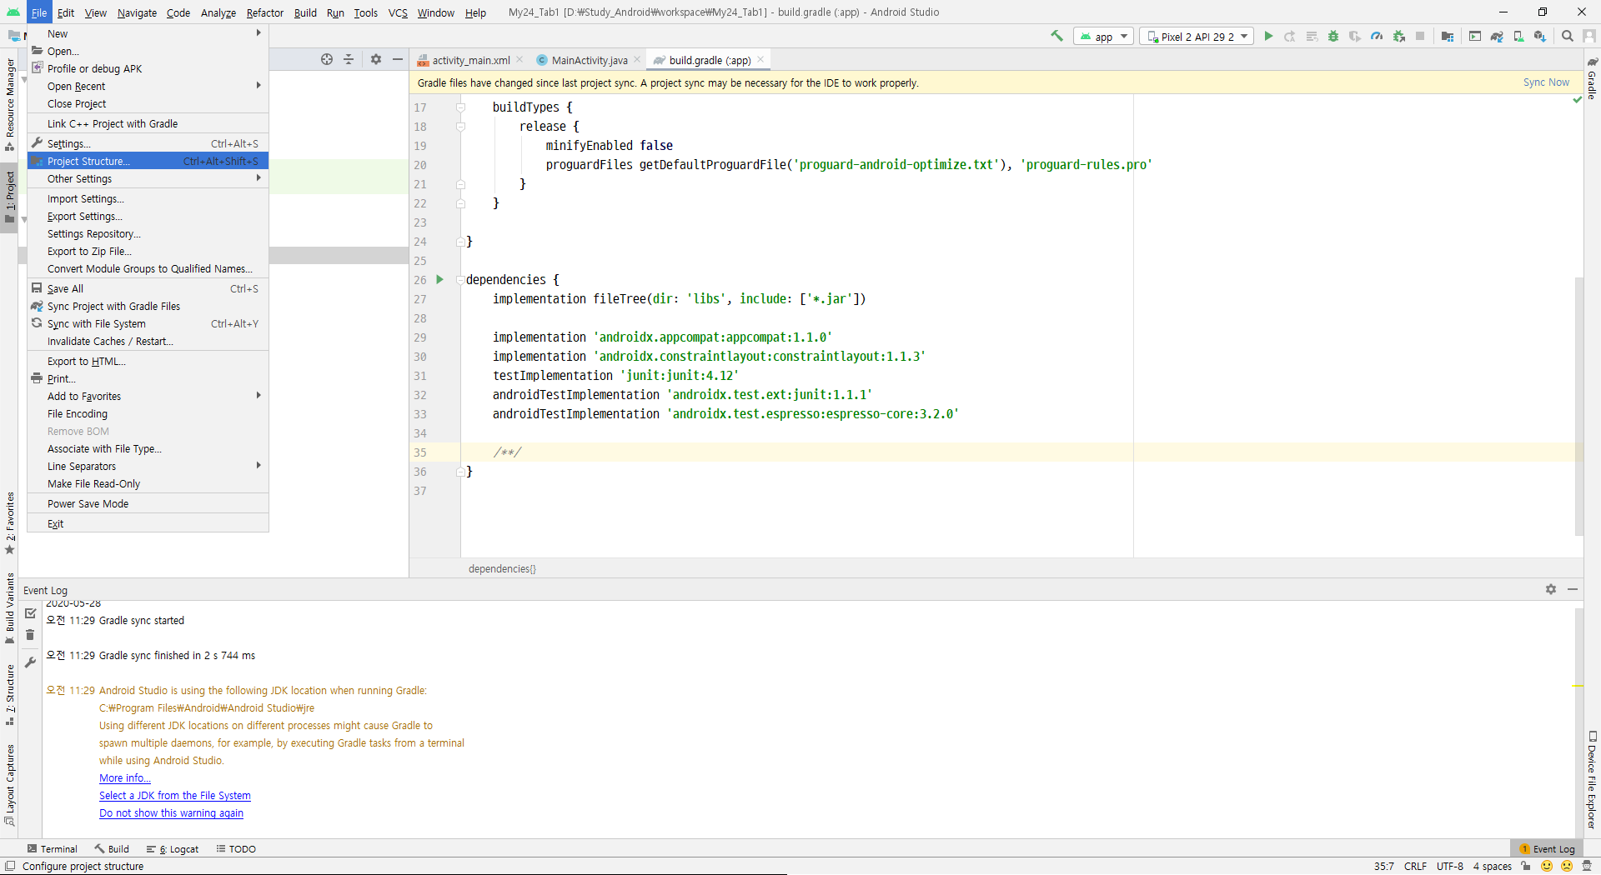1601x875 pixels.
Task: Click Event Log settings gear icon
Action: click(1551, 589)
